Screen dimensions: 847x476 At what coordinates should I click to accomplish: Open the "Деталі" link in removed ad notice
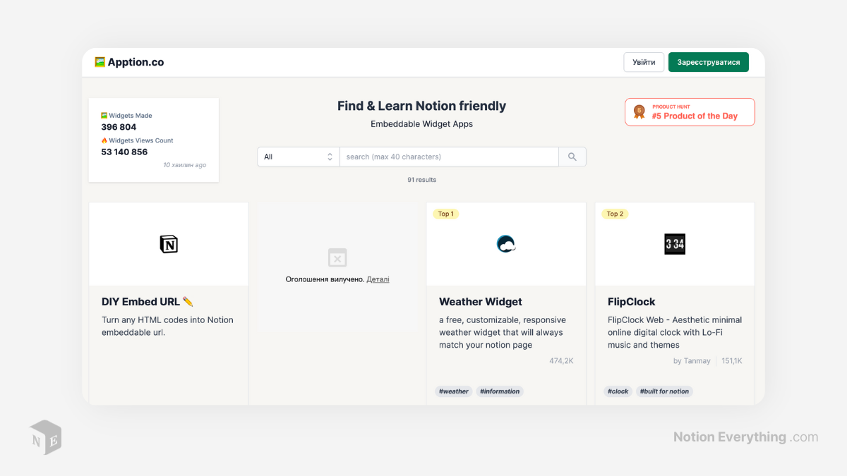378,279
